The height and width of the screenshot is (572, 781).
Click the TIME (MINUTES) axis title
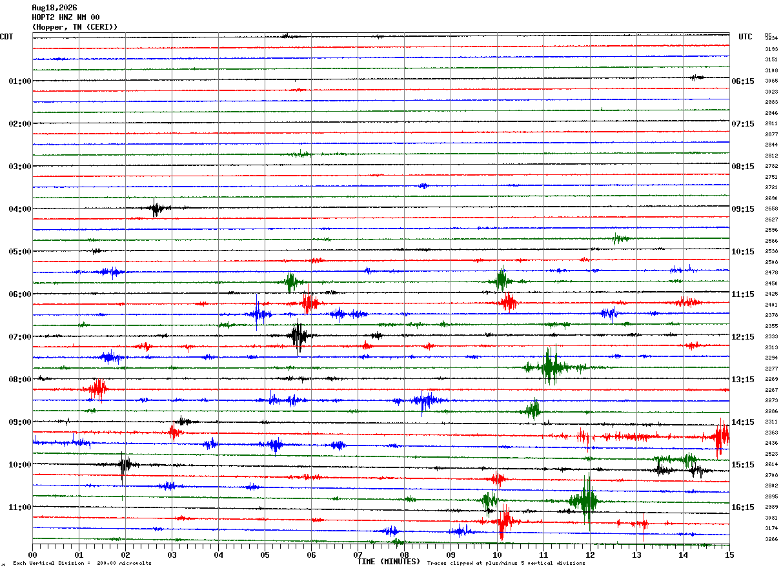pos(389,562)
